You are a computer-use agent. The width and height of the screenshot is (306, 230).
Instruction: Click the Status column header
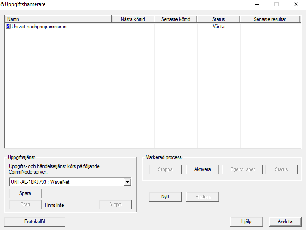218,19
